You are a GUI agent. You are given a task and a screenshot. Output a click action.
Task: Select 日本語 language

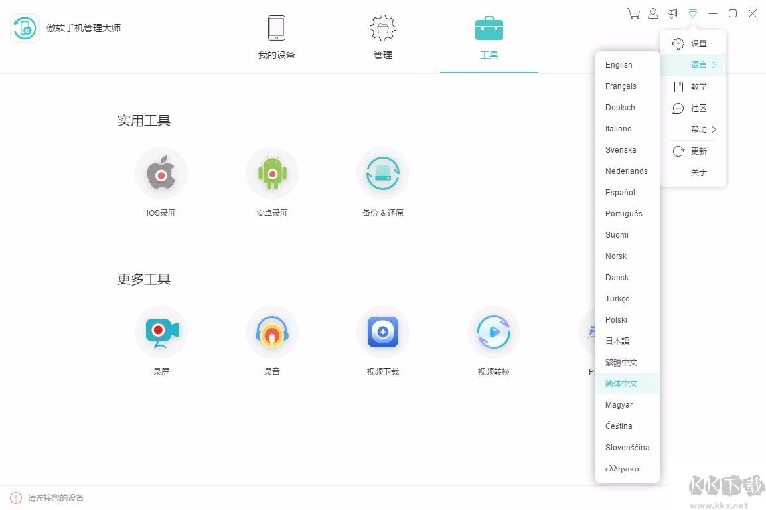(x=627, y=341)
